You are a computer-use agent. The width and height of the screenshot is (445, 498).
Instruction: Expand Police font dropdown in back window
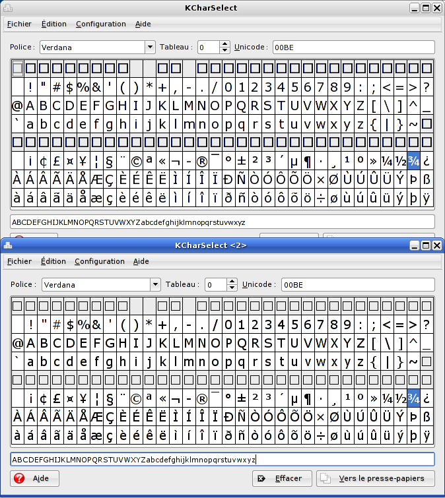click(x=150, y=47)
